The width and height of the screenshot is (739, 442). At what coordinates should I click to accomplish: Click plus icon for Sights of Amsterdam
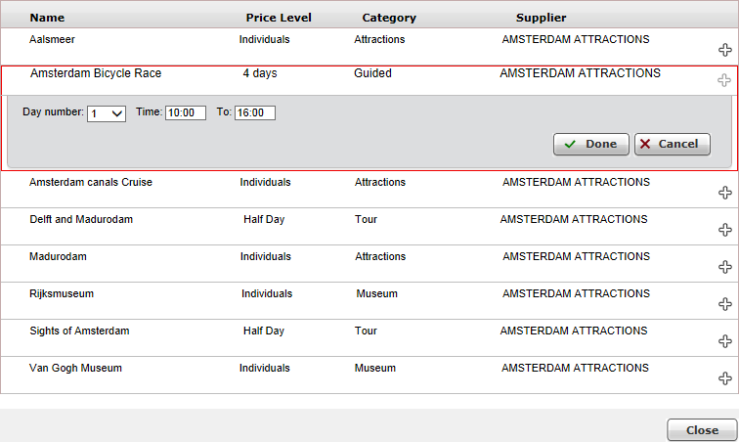tap(724, 341)
